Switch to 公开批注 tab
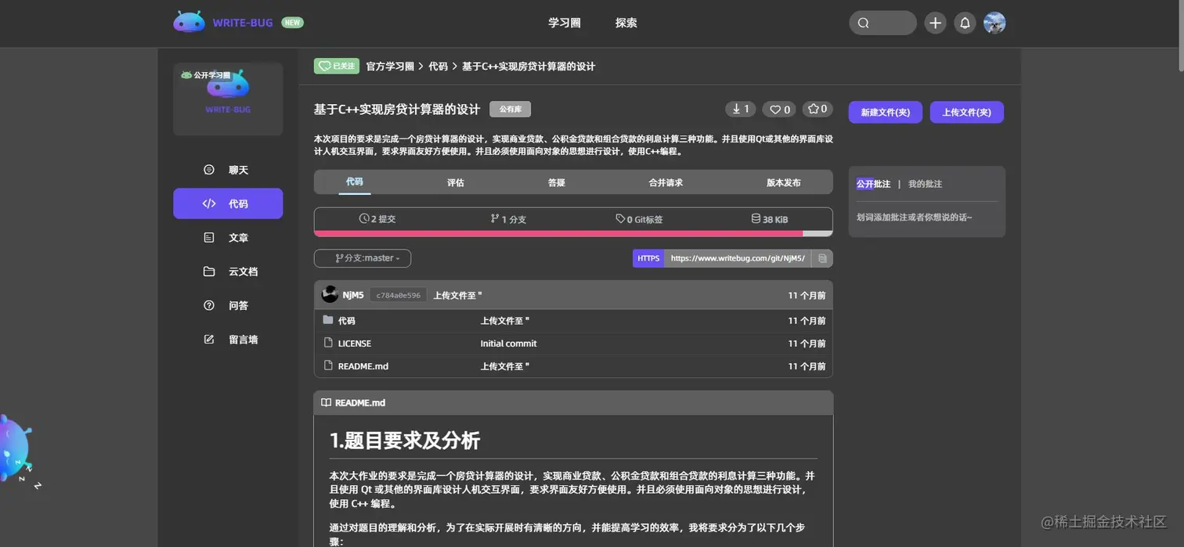 coord(873,184)
